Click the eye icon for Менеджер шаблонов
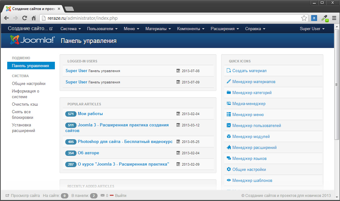 click(229, 180)
